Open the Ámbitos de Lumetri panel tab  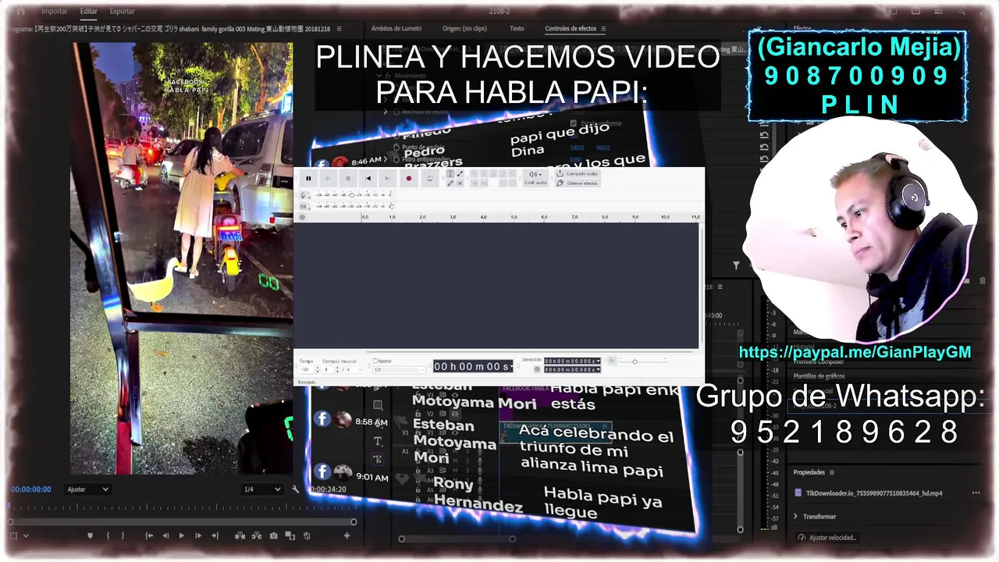(396, 29)
